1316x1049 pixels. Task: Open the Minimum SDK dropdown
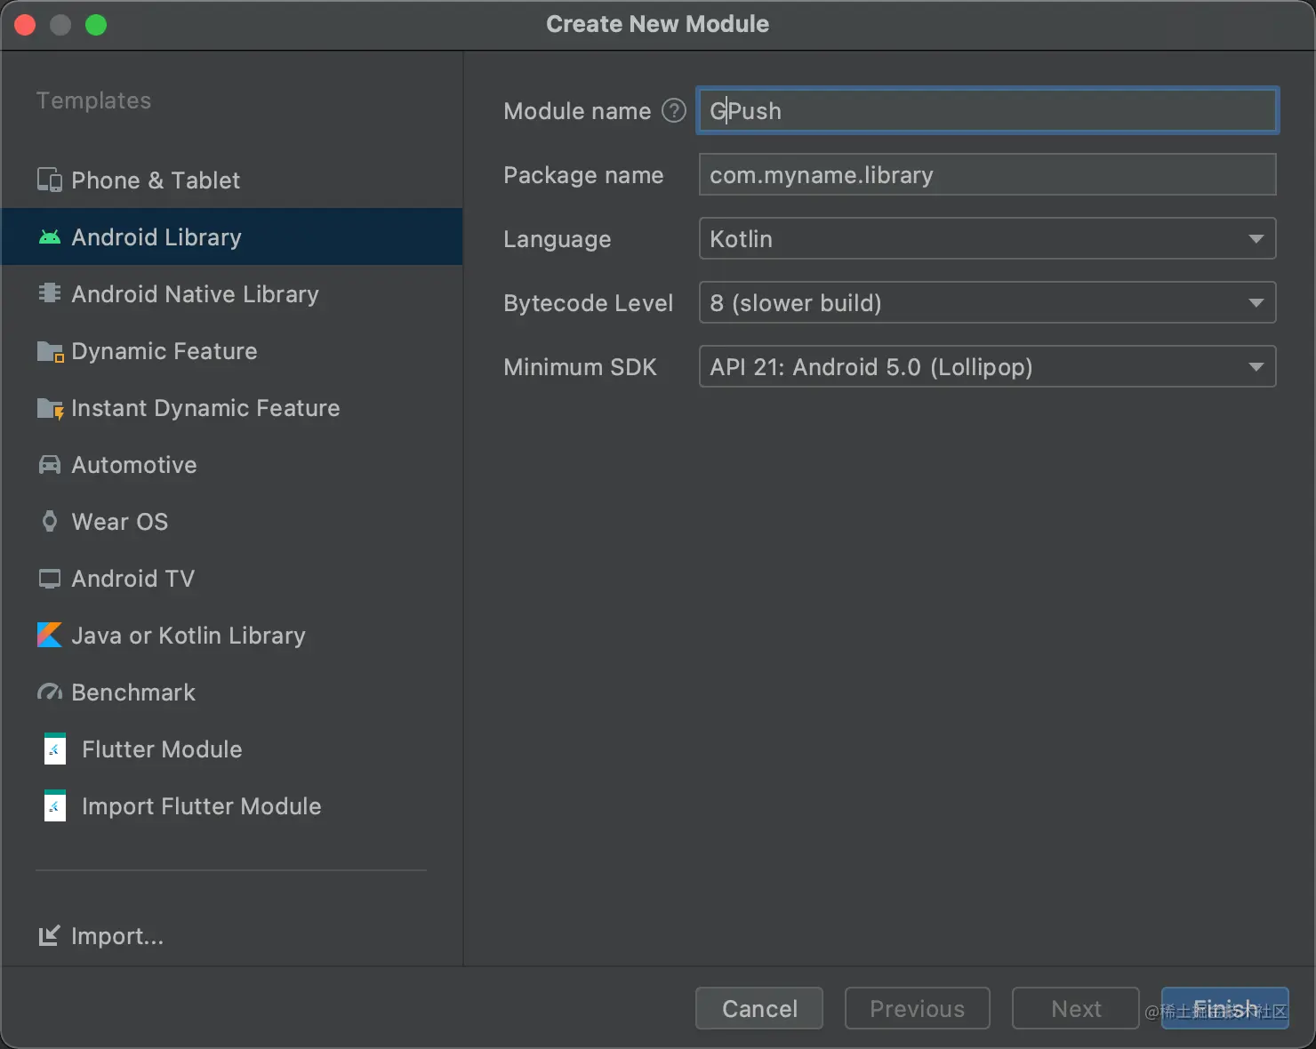(988, 366)
